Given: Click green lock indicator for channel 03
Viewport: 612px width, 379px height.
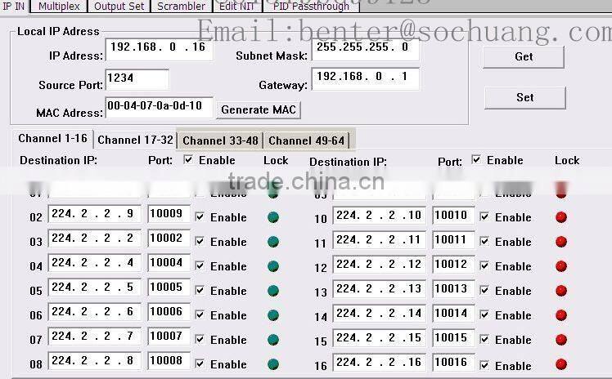Looking at the screenshot, I should click(273, 242).
